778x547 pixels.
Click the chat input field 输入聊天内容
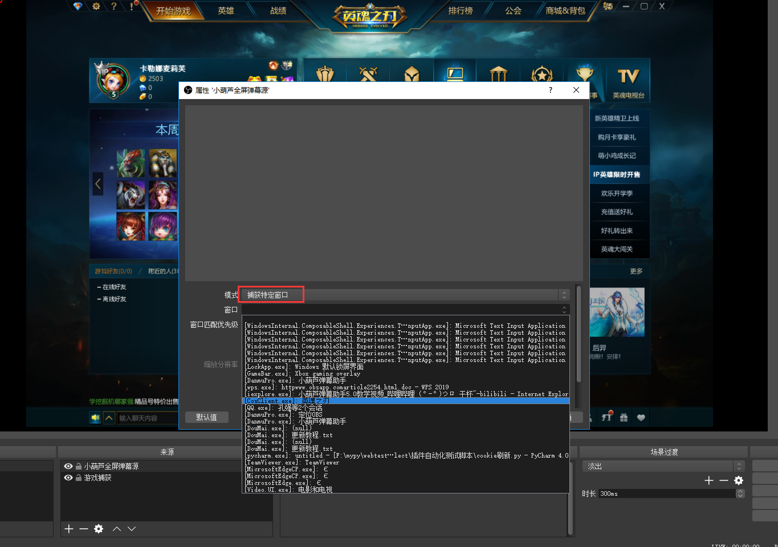click(x=148, y=418)
